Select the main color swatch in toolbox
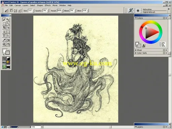 4,51
